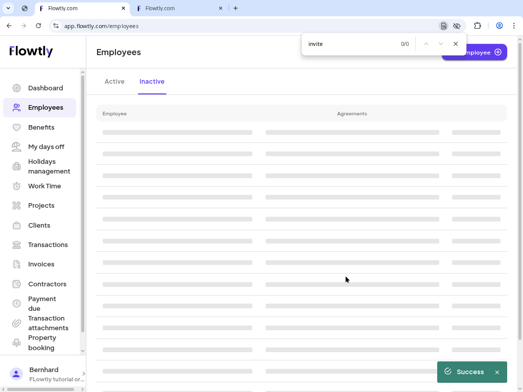Select the Projects sidebar icon
Image resolution: width=523 pixels, height=392 pixels.
pos(16,205)
